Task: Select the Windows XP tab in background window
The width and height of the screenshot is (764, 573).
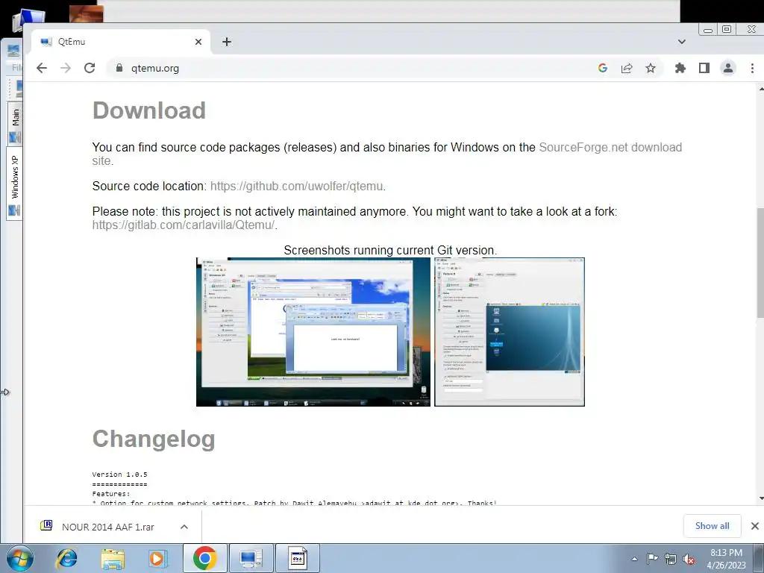Action: click(x=15, y=184)
